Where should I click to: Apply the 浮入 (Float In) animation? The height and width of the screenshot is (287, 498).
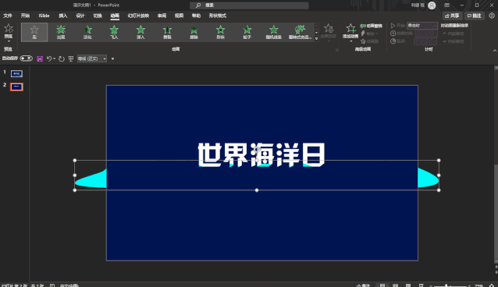click(x=141, y=32)
